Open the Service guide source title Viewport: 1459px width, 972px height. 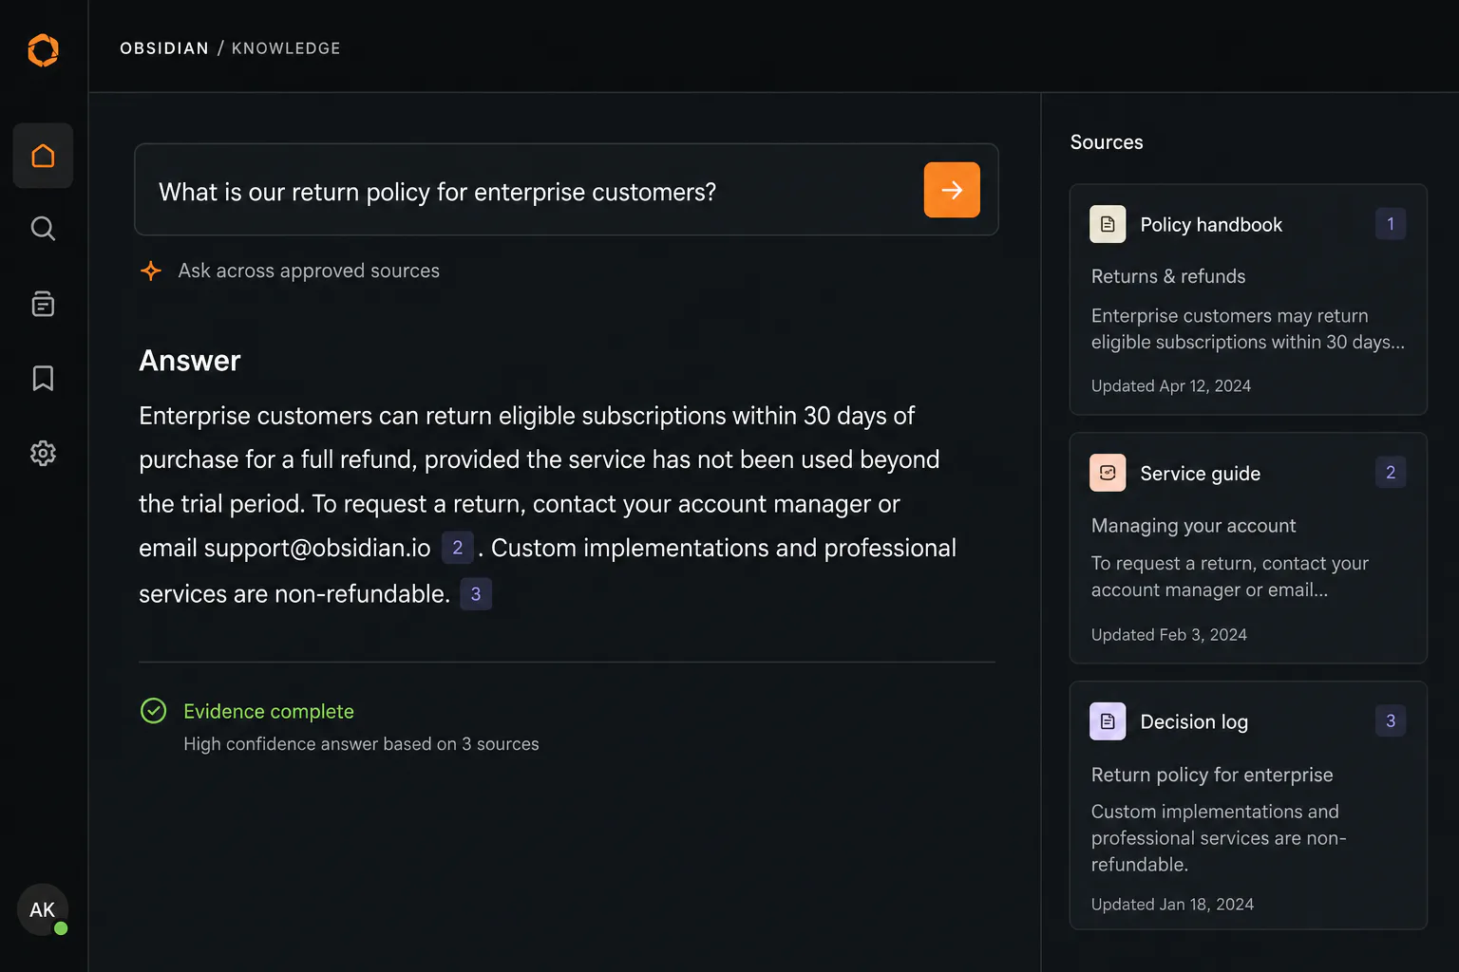[1201, 474]
